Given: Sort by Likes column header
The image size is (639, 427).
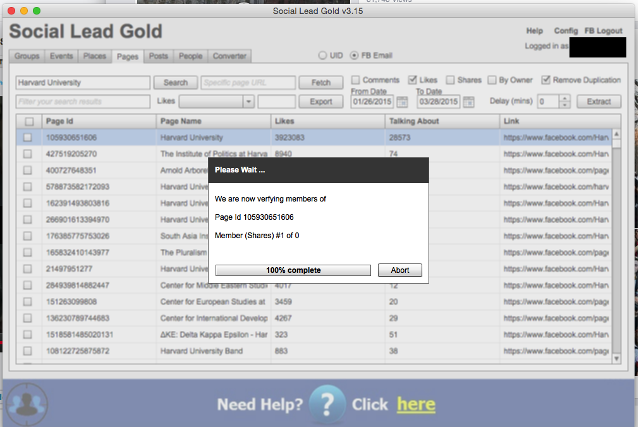Looking at the screenshot, I should 328,121.
